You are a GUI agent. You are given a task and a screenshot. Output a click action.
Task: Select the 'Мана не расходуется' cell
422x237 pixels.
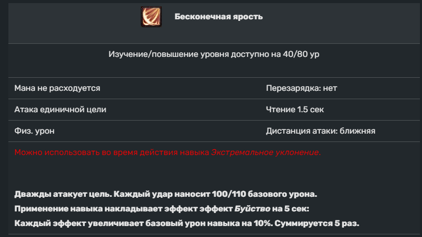pyautogui.click(x=57, y=88)
